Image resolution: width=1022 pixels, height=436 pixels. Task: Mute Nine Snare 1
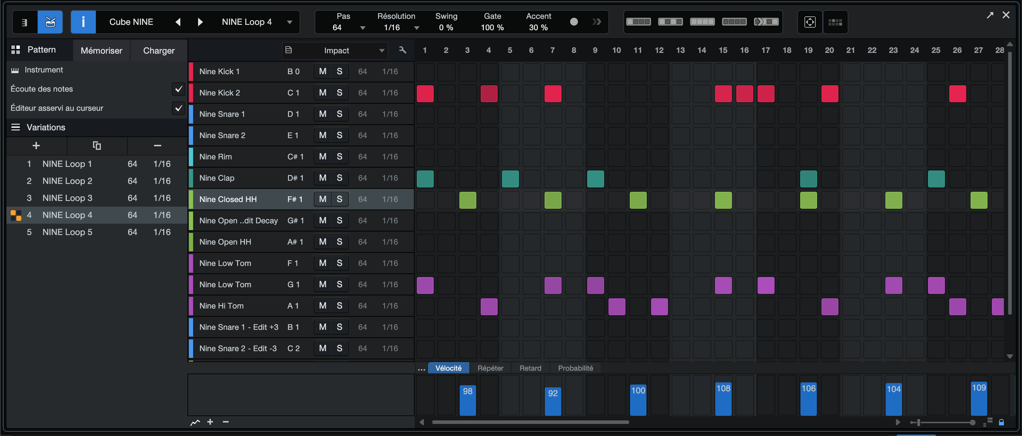tap(323, 114)
